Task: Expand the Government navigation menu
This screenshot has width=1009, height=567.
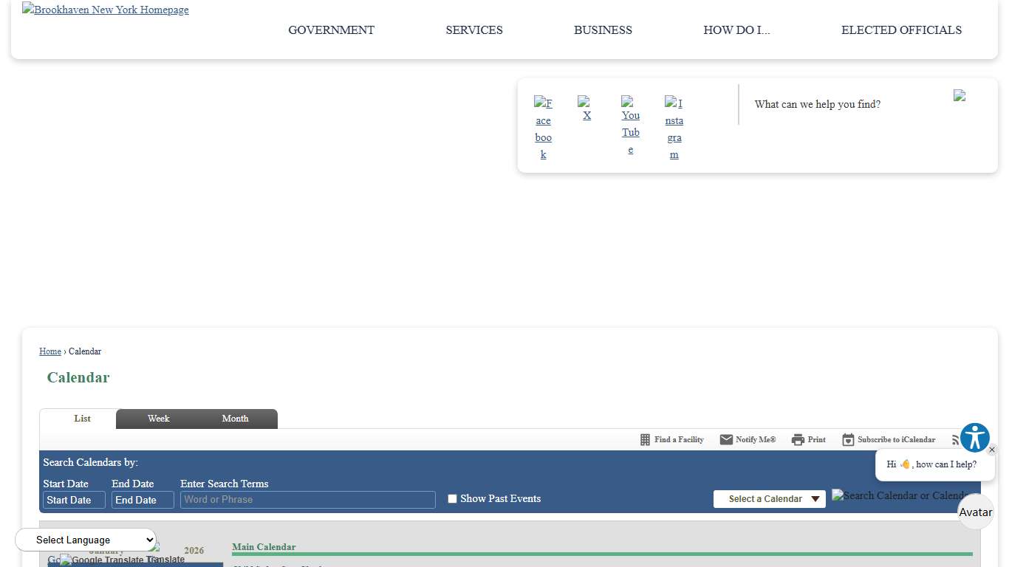Action: coord(331,30)
